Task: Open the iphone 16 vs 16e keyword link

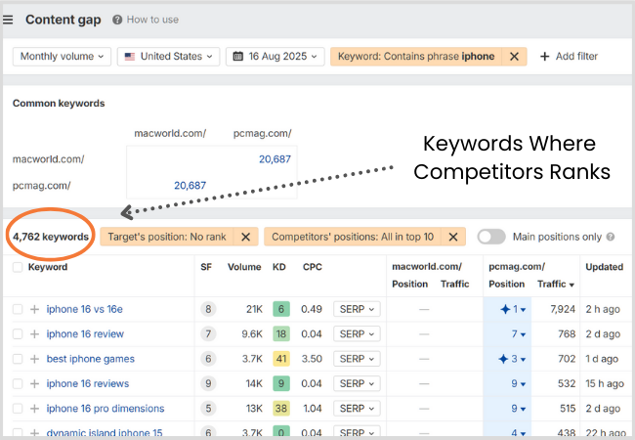Action: [85, 309]
